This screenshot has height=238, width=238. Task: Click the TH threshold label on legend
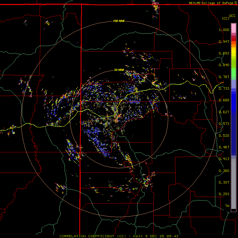[227, 206]
